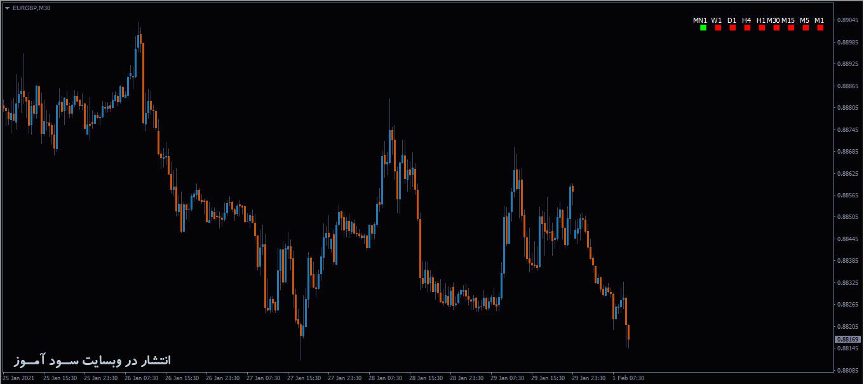
Task: Select the H4 timeframe label
Action: (x=747, y=20)
